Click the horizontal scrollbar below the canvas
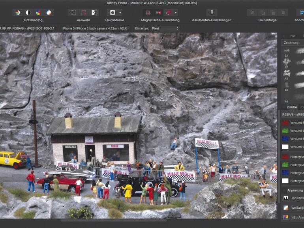The image size is (304, 228). point(114,220)
